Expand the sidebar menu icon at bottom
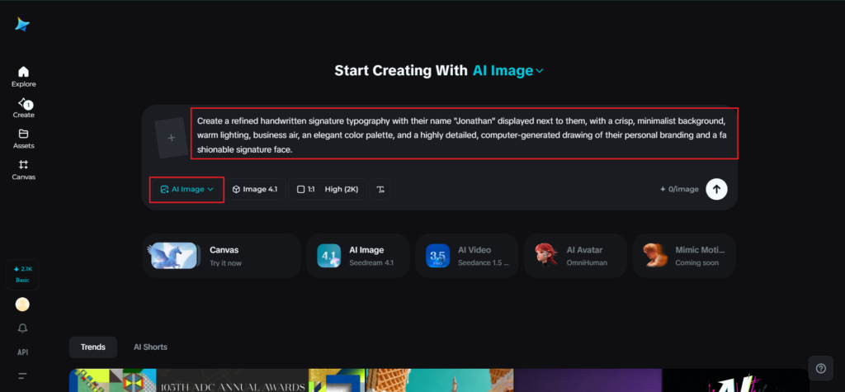The width and height of the screenshot is (845, 392). pyautogui.click(x=23, y=375)
